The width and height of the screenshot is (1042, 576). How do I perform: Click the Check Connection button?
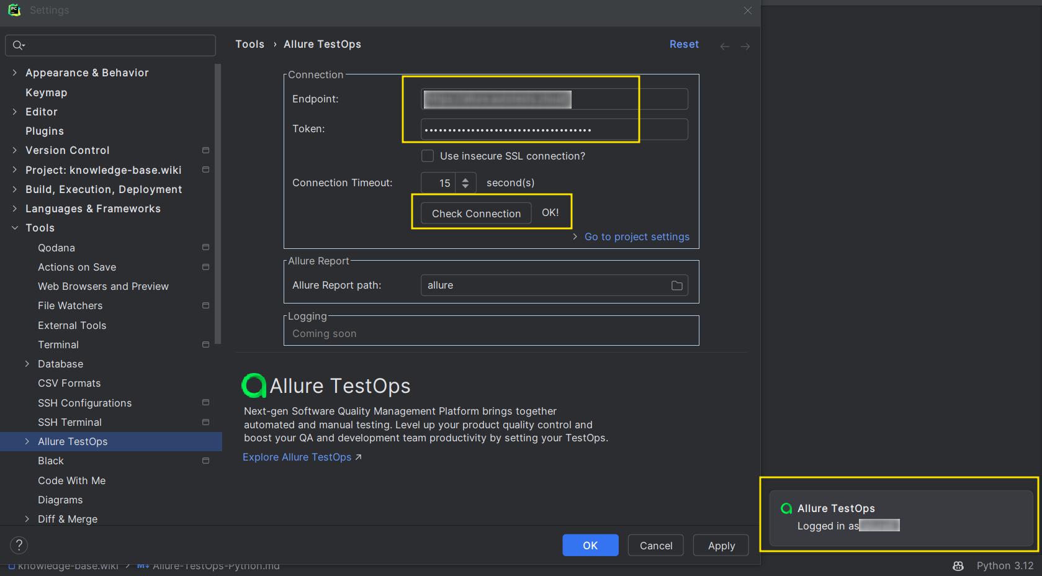476,213
